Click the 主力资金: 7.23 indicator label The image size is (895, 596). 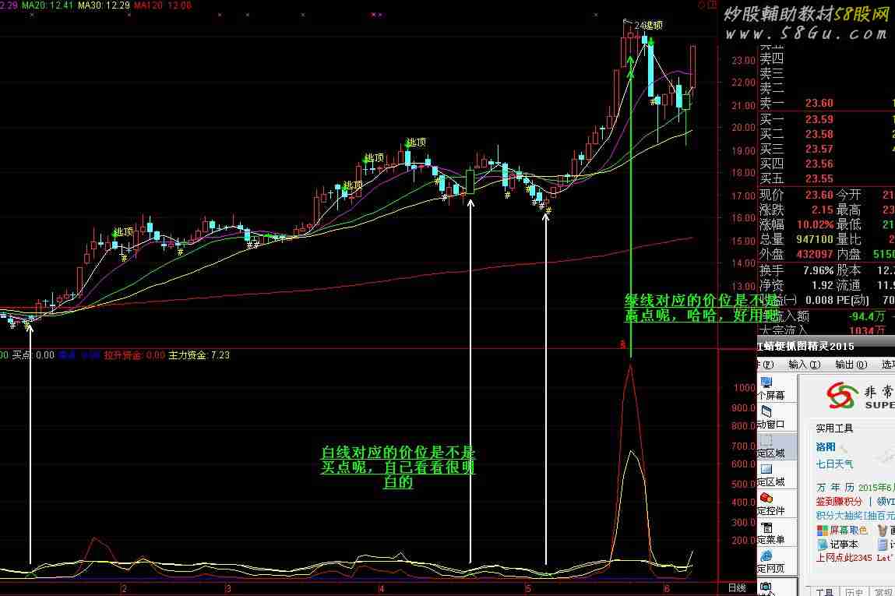(199, 355)
